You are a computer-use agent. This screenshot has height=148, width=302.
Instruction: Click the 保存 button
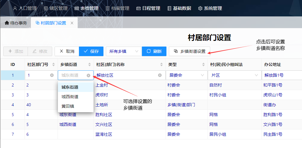coord(91,51)
